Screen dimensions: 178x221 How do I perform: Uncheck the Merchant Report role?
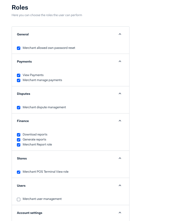[x=19, y=145]
